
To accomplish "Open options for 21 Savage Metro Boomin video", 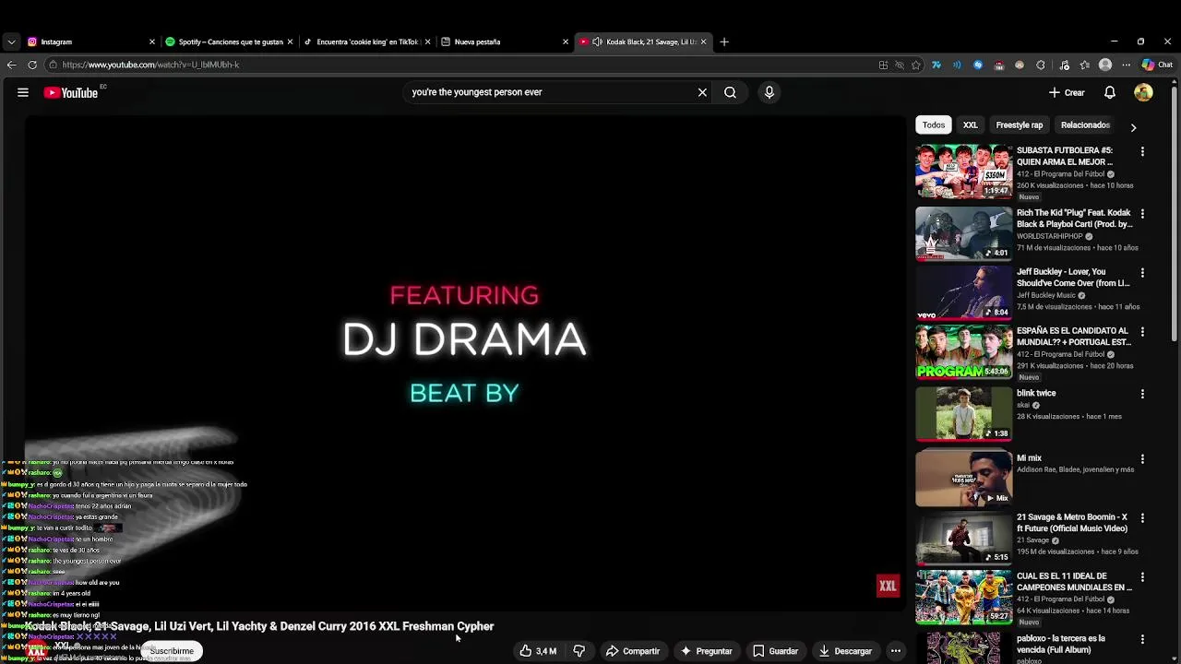I will coord(1142,518).
